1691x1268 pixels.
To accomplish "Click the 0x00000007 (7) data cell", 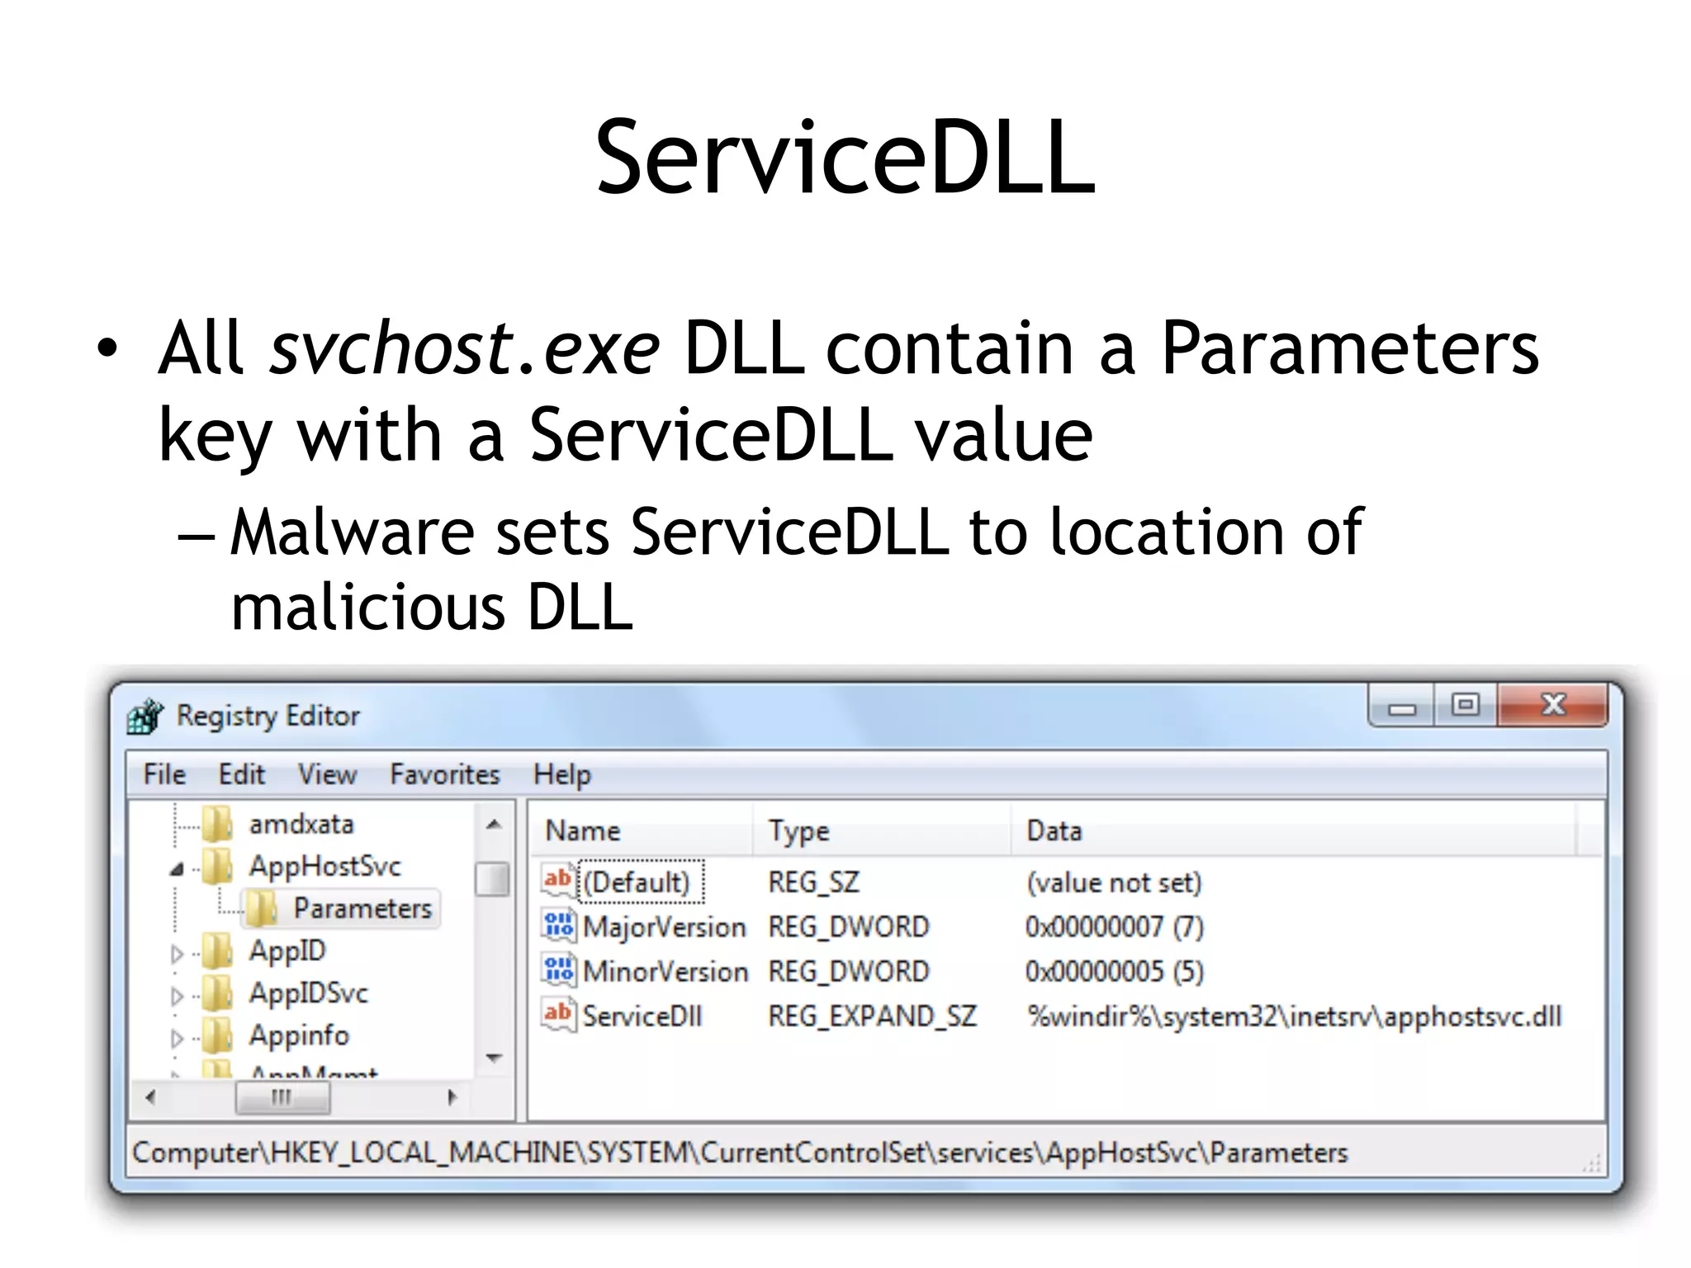I will (x=1115, y=927).
